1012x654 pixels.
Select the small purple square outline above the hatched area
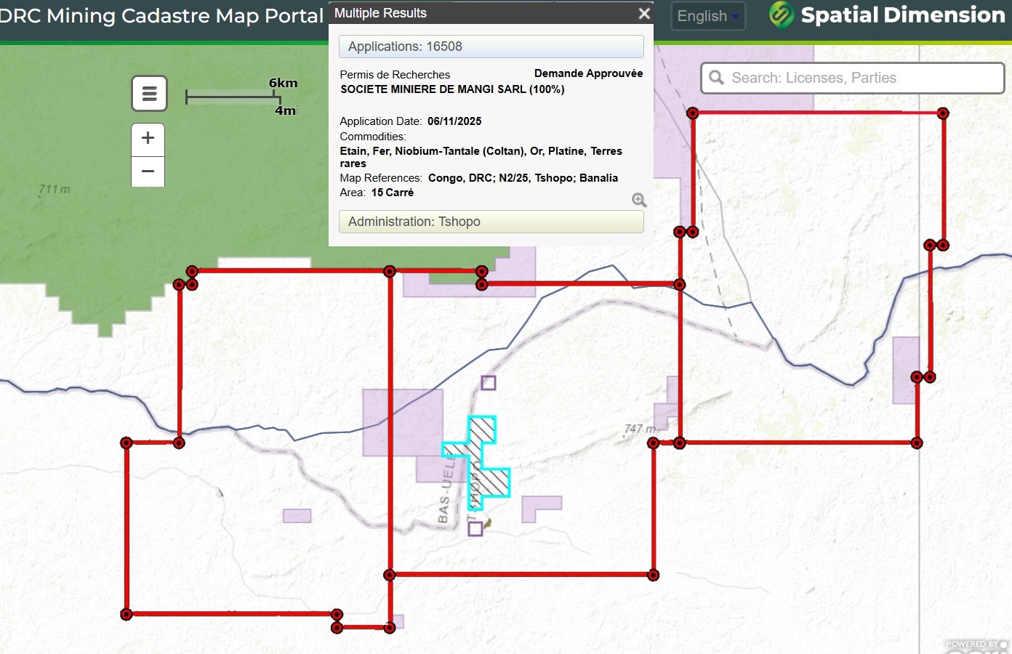[x=489, y=383]
